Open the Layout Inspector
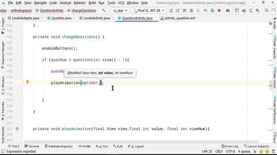This screenshot has height=155, width=277. coord(257,146)
